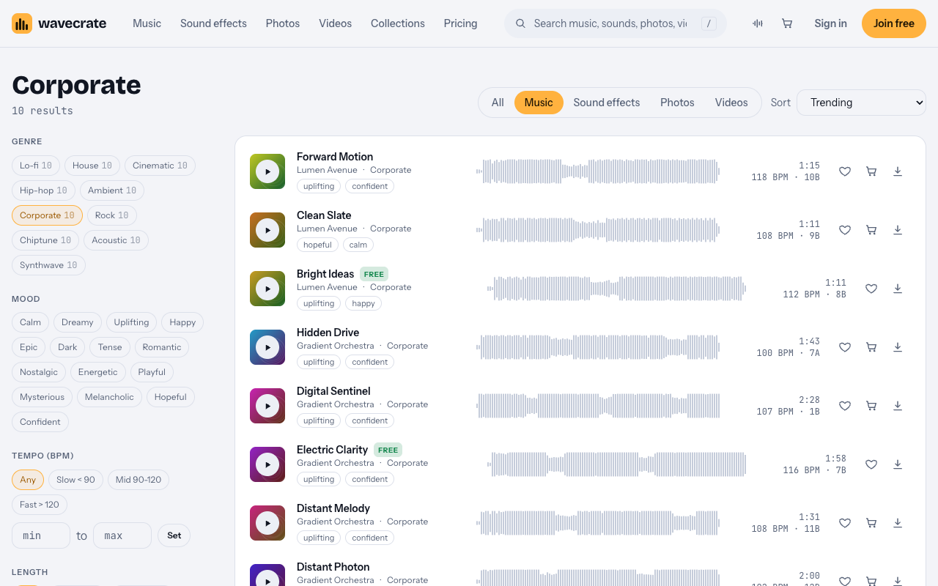
Task: Switch to the Videos results tab
Action: [x=731, y=103]
